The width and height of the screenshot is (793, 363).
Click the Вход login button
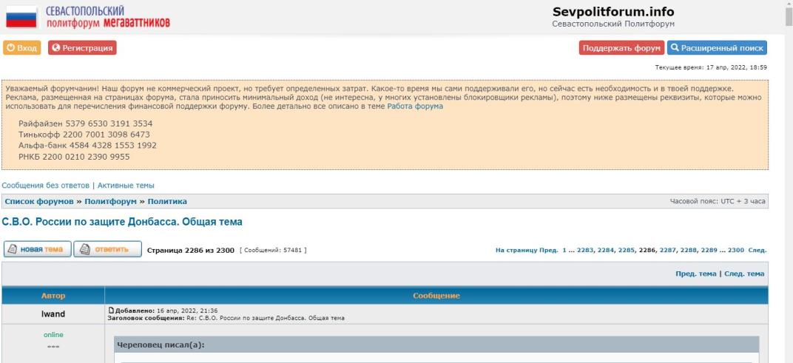pyautogui.click(x=21, y=48)
